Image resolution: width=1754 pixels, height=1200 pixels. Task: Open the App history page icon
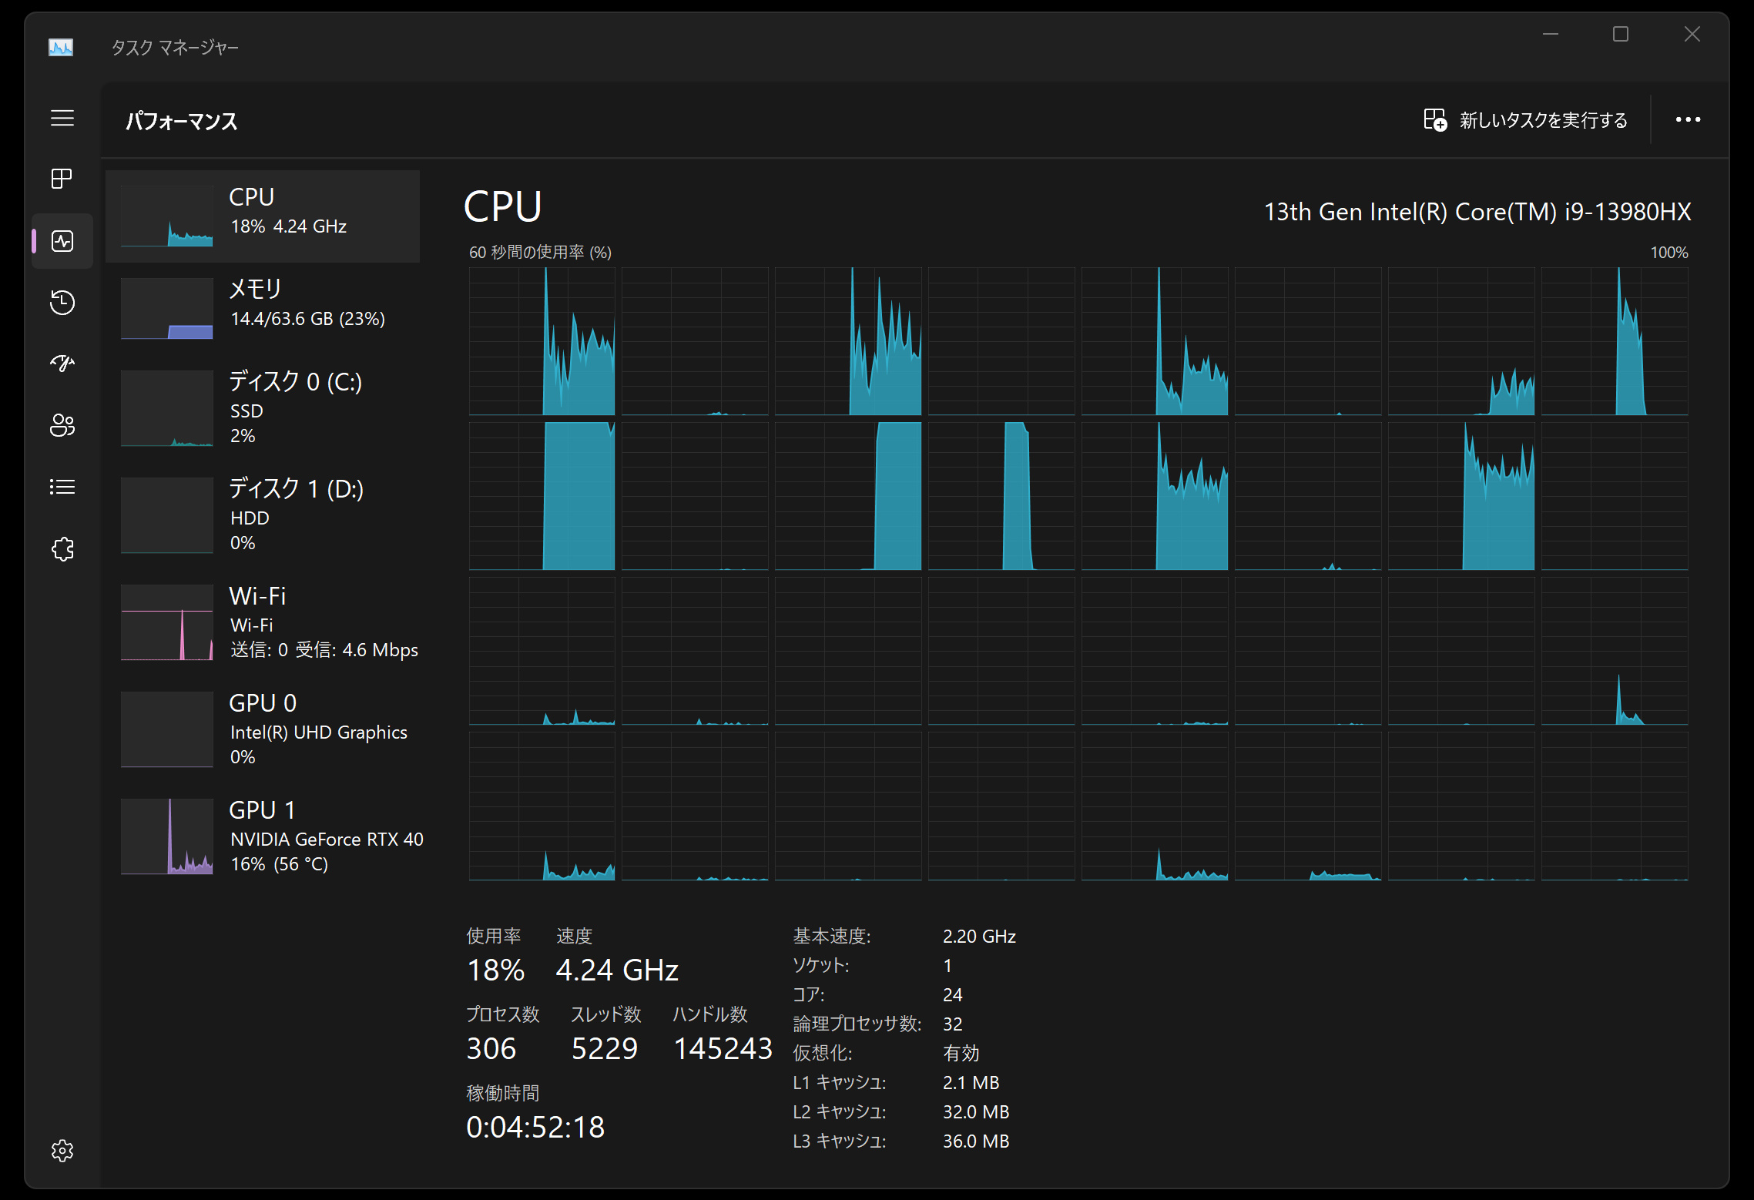tap(62, 302)
